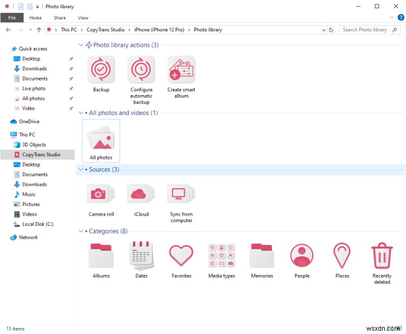This screenshot has height=334, width=406.
Task: Open the Backup action icon
Action: (x=101, y=69)
